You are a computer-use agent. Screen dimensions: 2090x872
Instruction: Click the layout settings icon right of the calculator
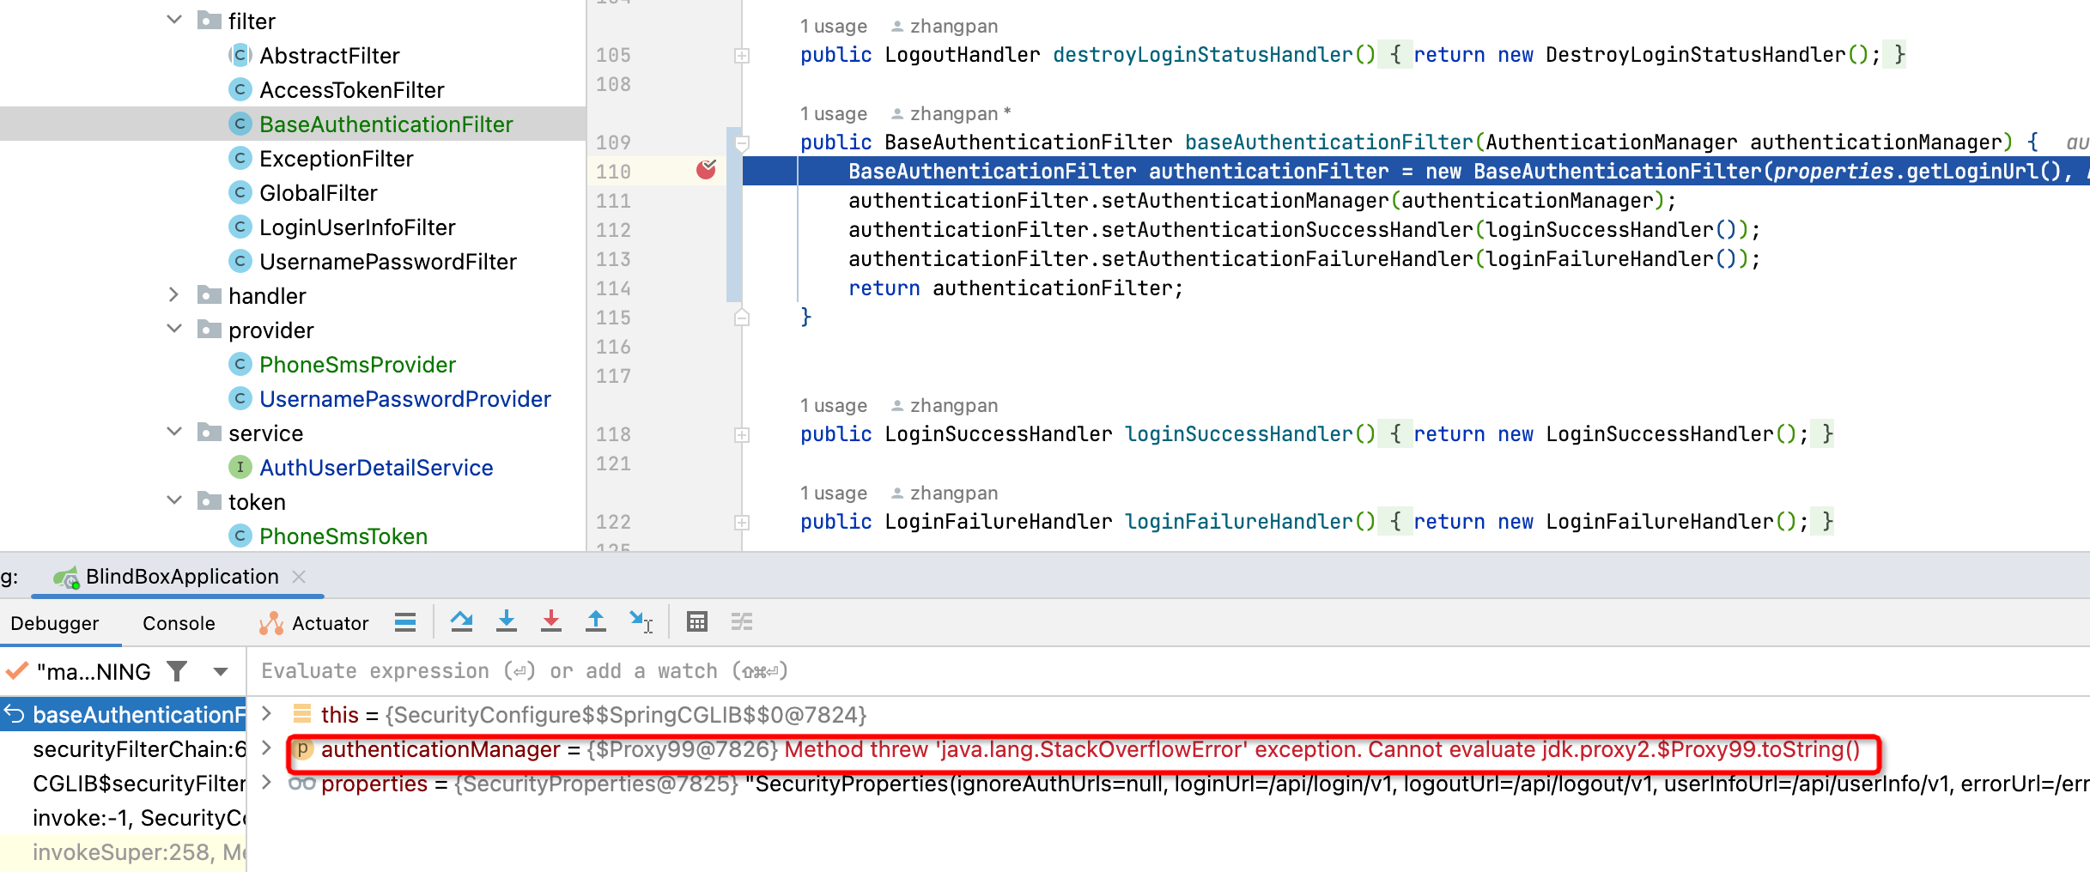pyautogui.click(x=740, y=621)
